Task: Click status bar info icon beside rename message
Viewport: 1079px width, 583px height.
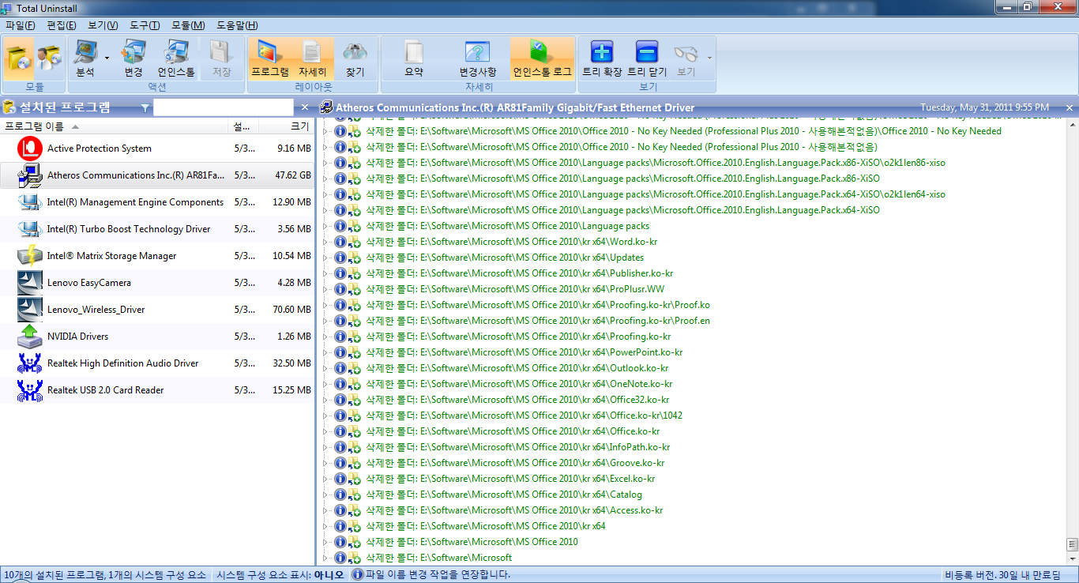Action: pyautogui.click(x=357, y=575)
